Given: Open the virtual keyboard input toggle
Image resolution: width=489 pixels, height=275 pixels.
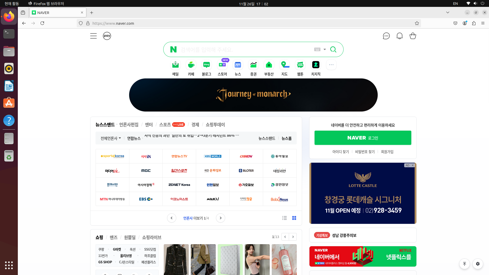Looking at the screenshot, I should [x=317, y=49].
